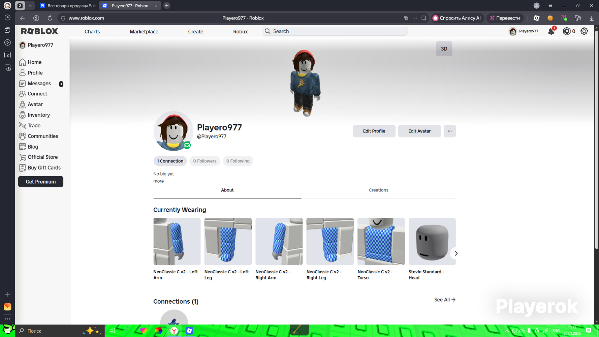Open NeoClassic C v2 - Right Leg item
The width and height of the screenshot is (599, 337).
(330, 249)
